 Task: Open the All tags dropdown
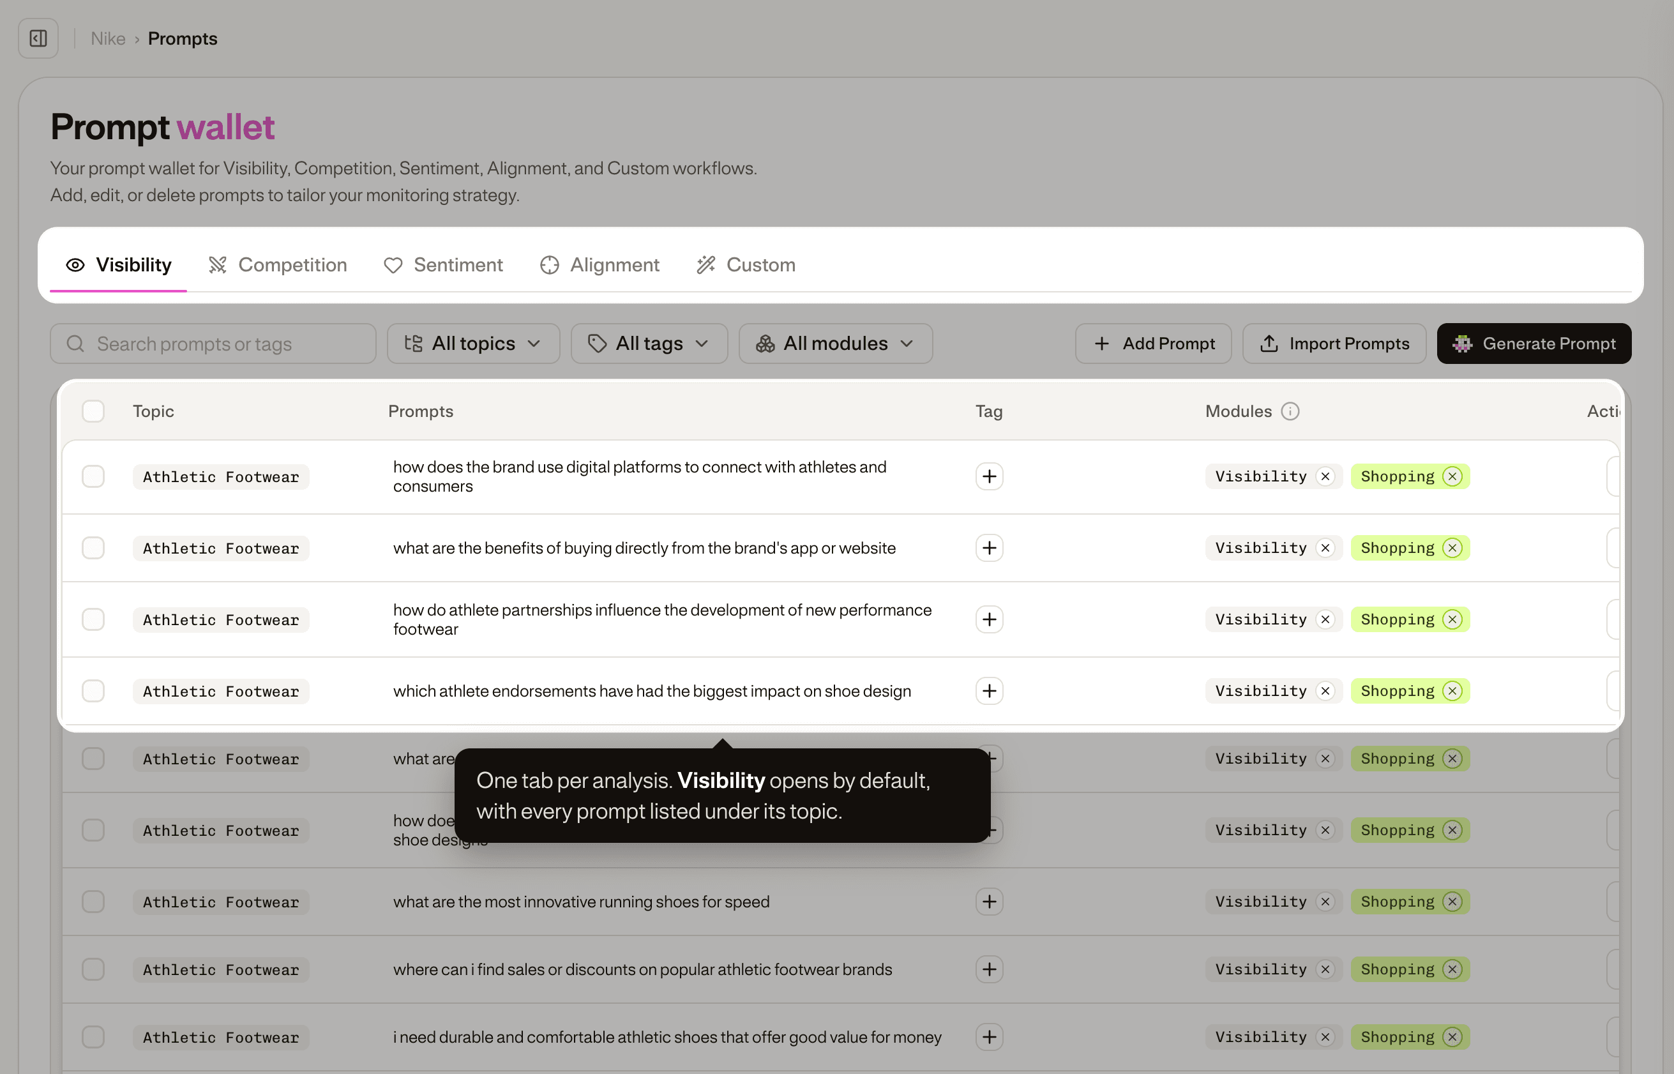coord(649,343)
